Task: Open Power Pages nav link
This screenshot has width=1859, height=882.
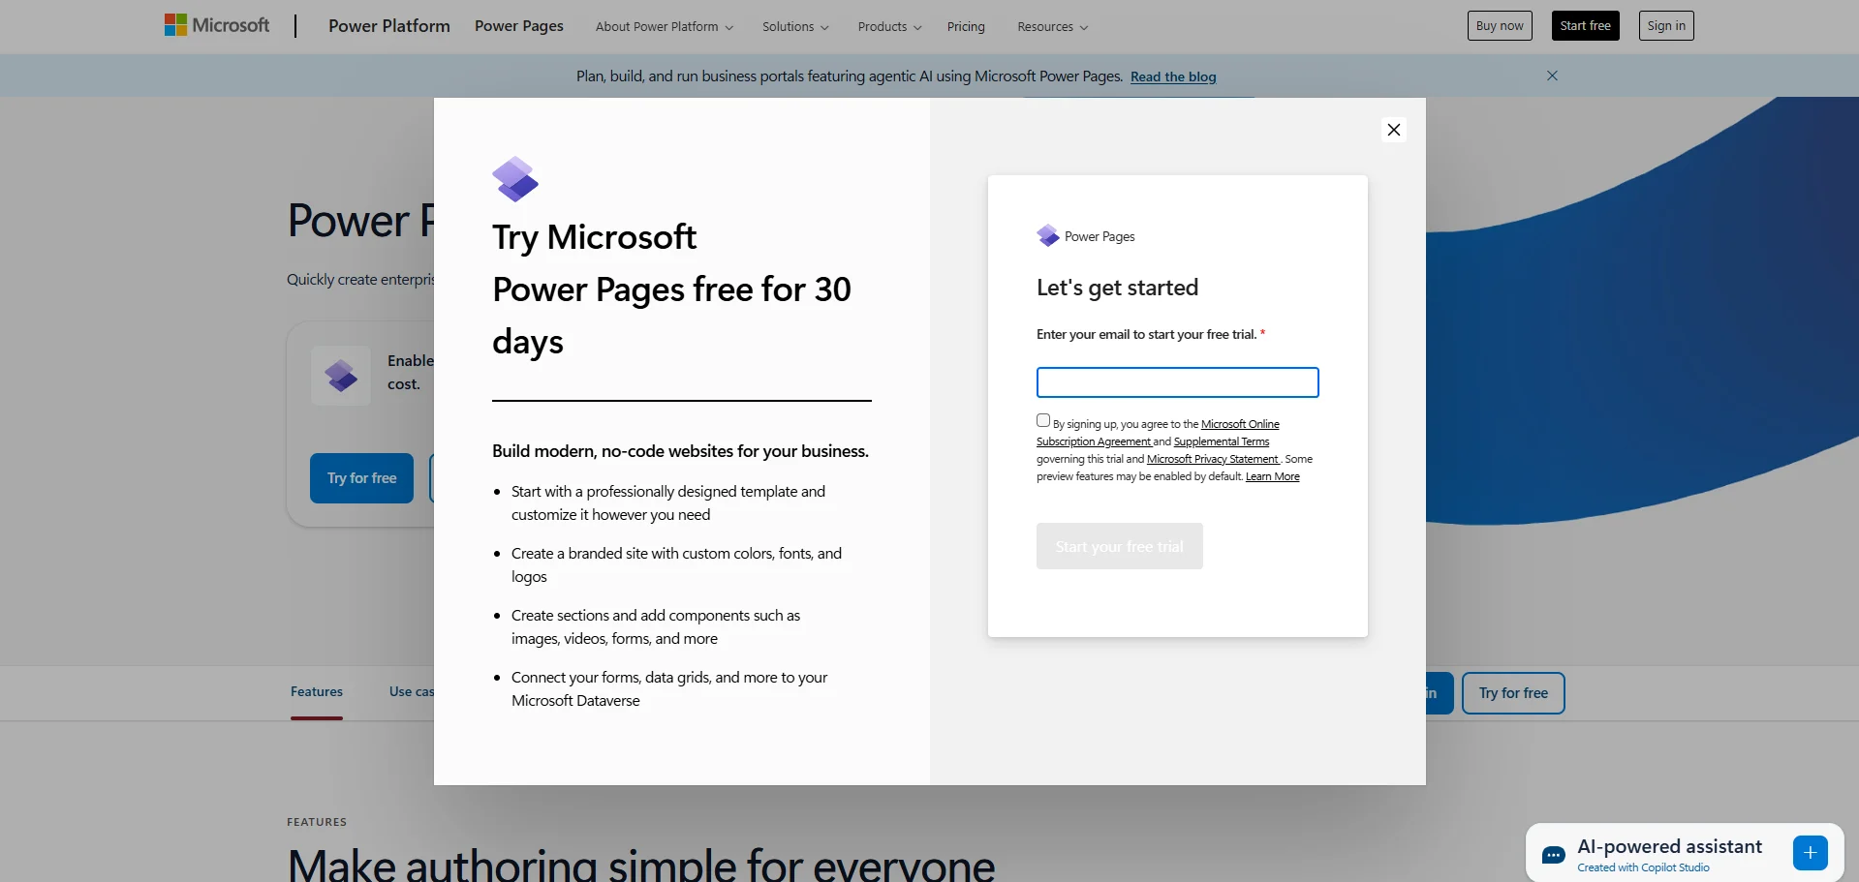Action: click(519, 26)
